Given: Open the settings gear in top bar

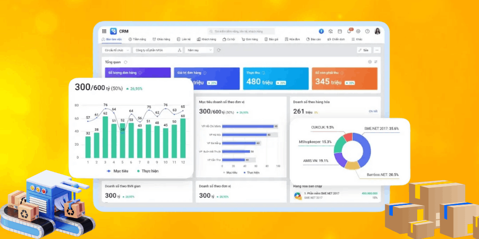Looking at the screenshot, I should point(358,31).
